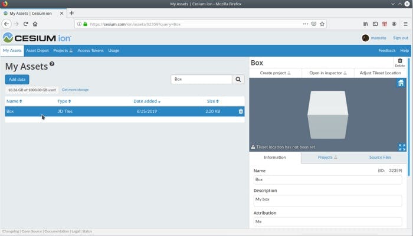Sort assets by Type column
The width and height of the screenshot is (413, 236).
pyautogui.click(x=64, y=101)
